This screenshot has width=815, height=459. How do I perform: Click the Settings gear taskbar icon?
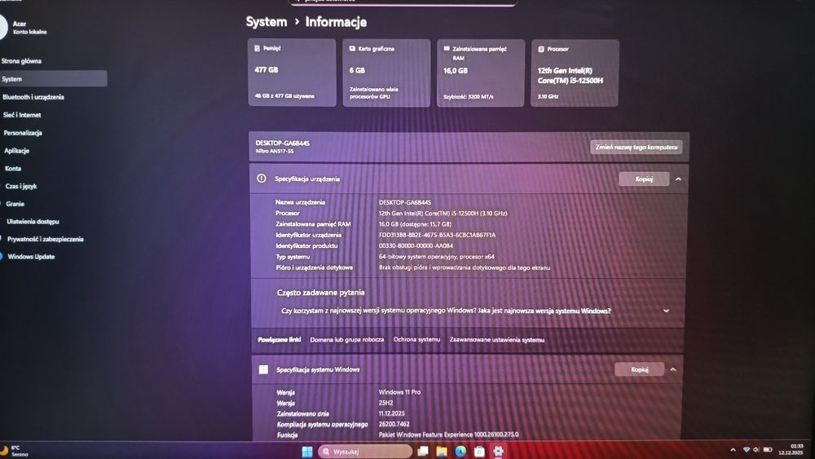(x=498, y=451)
